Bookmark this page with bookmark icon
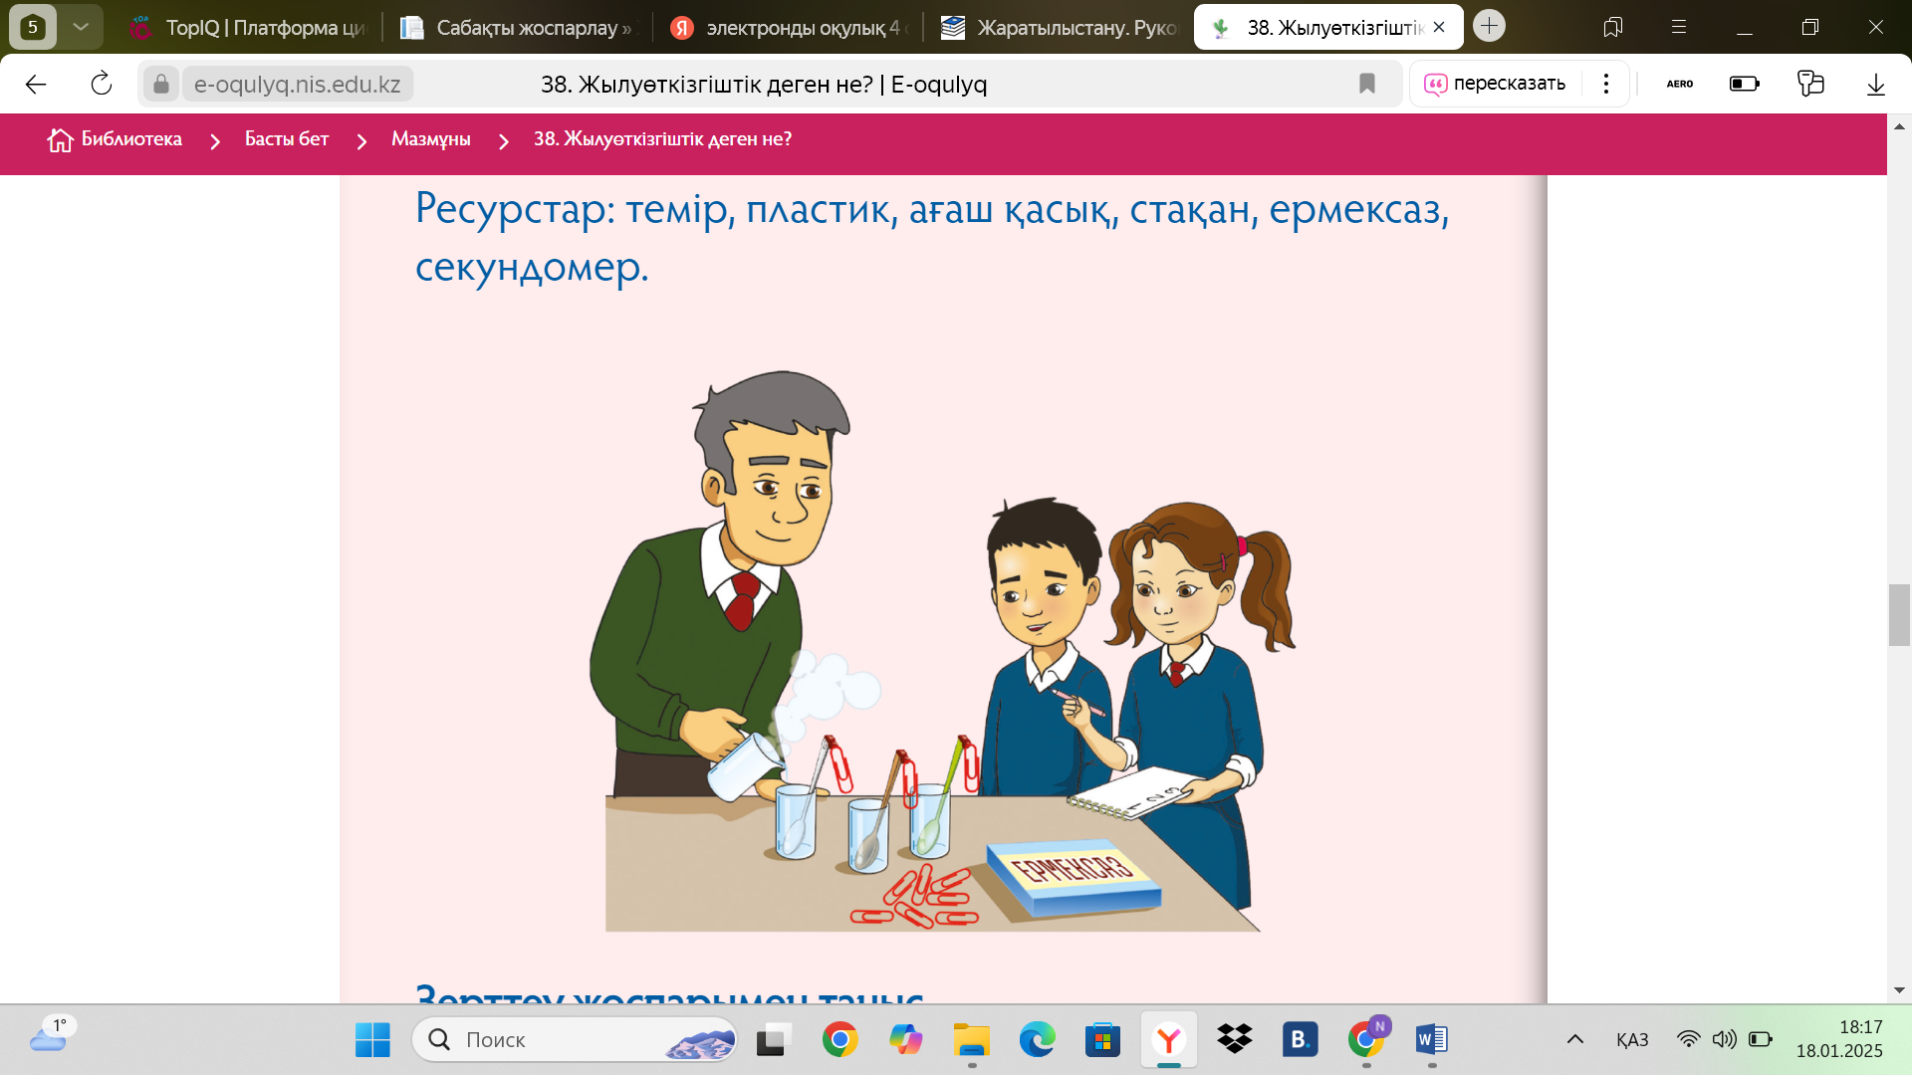Image resolution: width=1912 pixels, height=1075 pixels. (x=1366, y=84)
